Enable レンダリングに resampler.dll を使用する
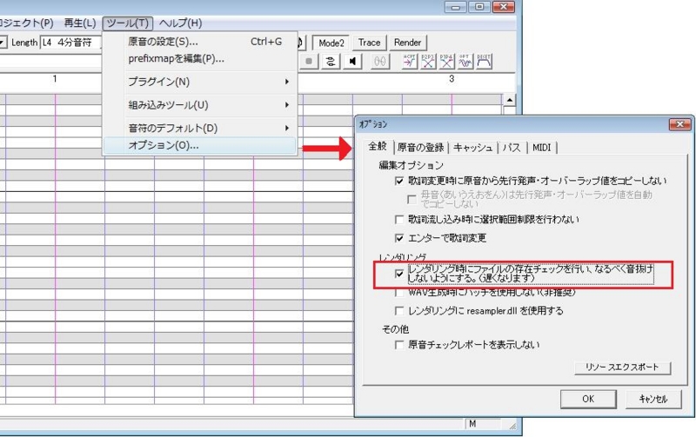696x437 pixels. [399, 311]
